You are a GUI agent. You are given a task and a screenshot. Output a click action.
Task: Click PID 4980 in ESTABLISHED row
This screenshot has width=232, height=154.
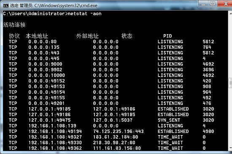[208, 131]
